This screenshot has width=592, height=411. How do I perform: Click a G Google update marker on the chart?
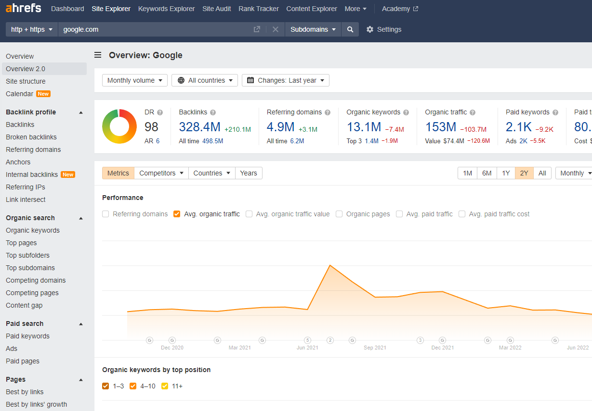149,340
